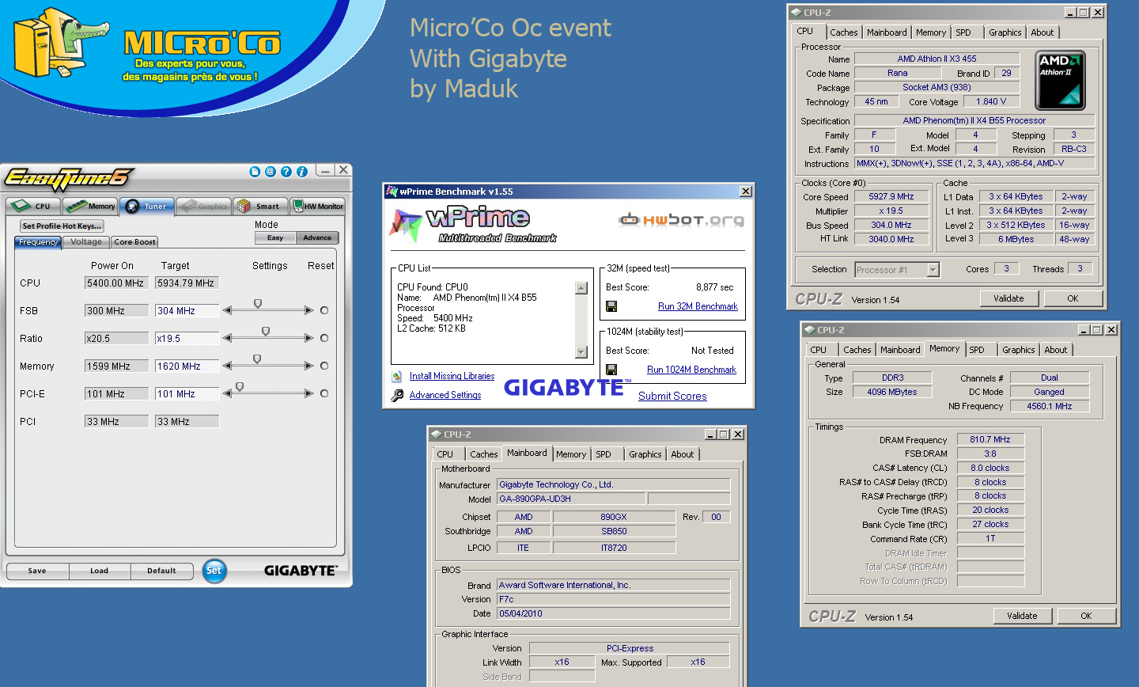Click Ratio target field x19.5
Screen dimensions: 1139x687
pyautogui.click(x=187, y=339)
